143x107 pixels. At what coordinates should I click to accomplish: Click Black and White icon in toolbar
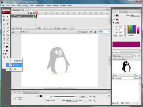(4, 54)
